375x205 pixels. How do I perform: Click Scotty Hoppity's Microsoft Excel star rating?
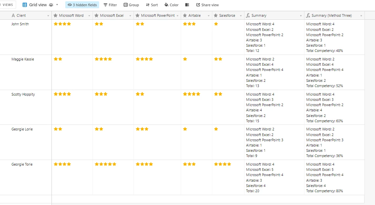point(101,94)
